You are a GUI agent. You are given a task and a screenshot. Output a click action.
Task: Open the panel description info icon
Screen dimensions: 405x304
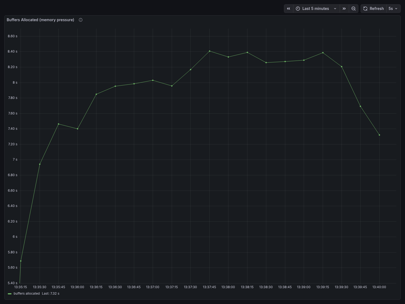click(x=80, y=20)
